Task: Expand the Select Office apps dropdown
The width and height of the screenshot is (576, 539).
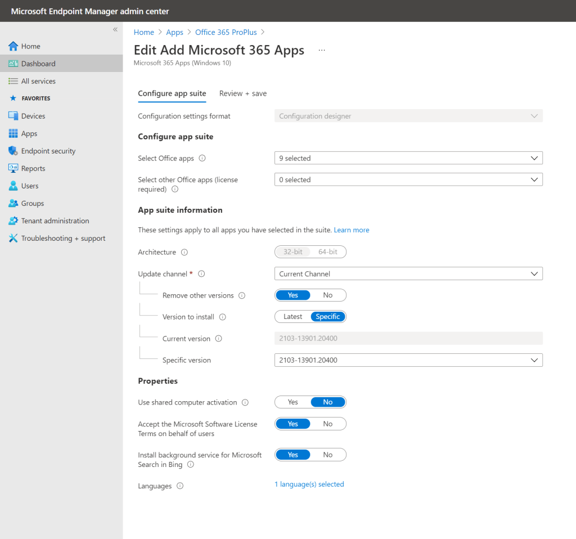Action: click(408, 159)
